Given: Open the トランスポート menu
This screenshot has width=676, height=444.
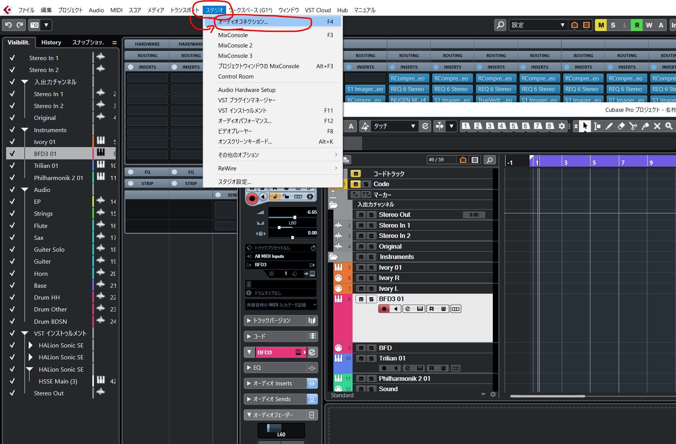Looking at the screenshot, I should click(185, 10).
